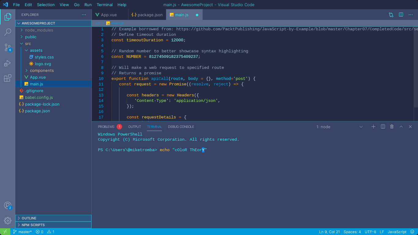Image resolution: width=418 pixels, height=235 pixels.
Task: Open the Run and Debug view
Action: 8,63
